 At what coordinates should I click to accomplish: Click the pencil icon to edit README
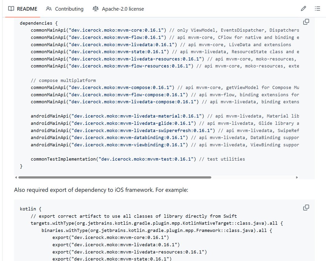tap(303, 9)
